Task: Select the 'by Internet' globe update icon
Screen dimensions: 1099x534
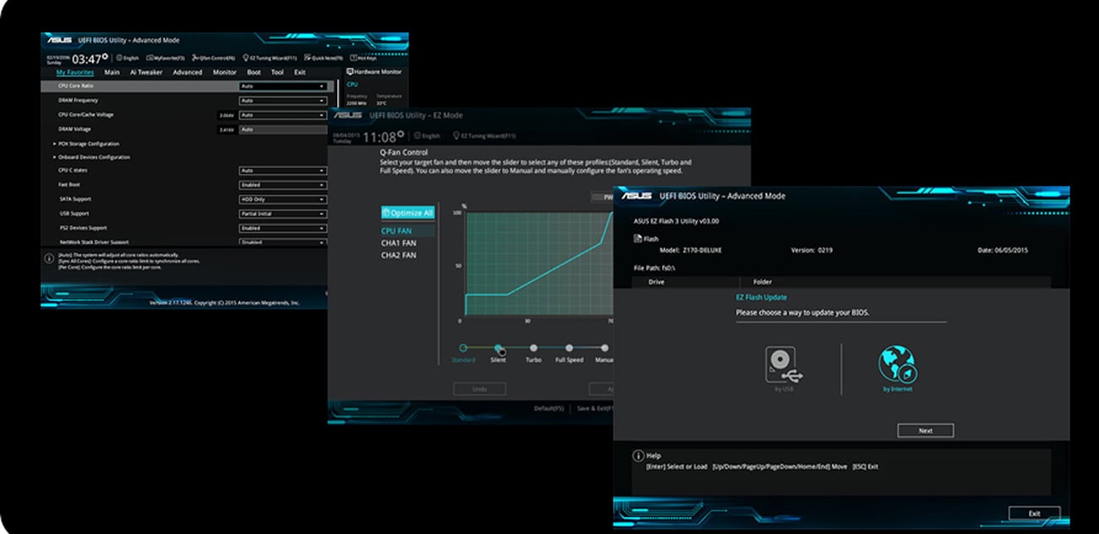Action: click(898, 364)
